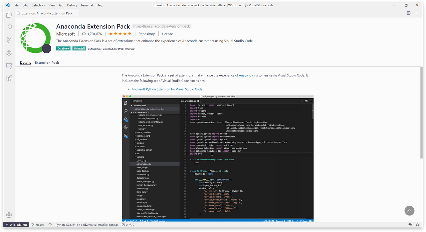The height and width of the screenshot is (232, 426).
Task: Open the Edit menu
Action: coord(25,5)
